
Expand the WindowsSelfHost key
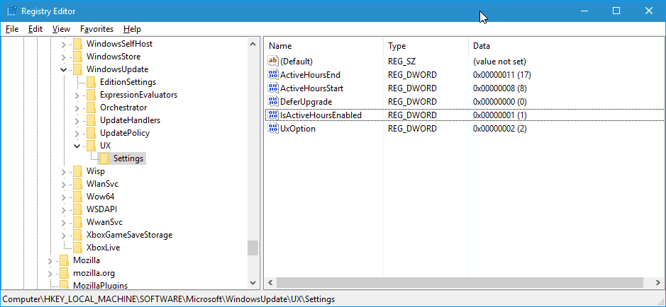point(64,44)
